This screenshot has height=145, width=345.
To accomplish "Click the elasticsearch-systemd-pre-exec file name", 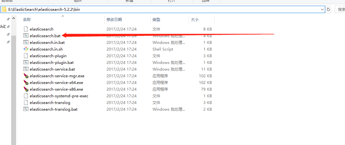I will [59, 96].
